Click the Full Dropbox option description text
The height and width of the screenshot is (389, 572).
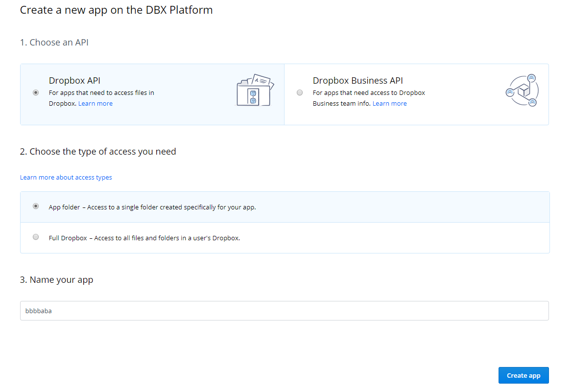pyautogui.click(x=144, y=238)
